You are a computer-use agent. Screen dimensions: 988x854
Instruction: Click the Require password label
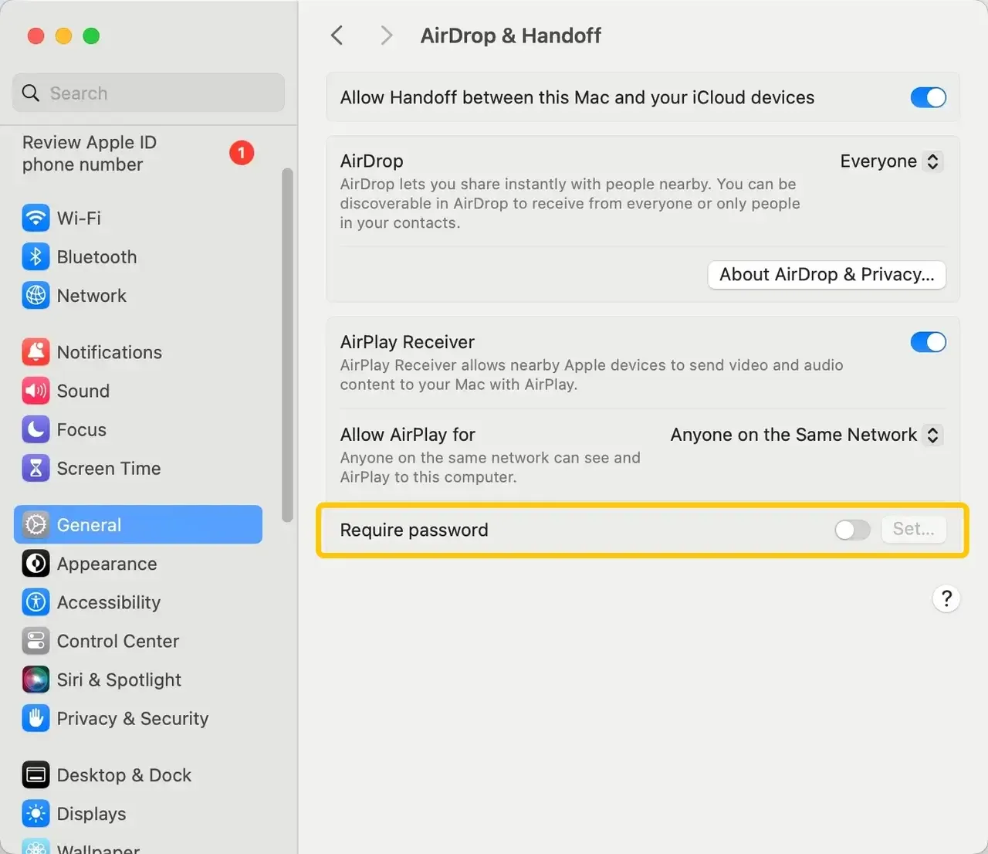point(414,530)
